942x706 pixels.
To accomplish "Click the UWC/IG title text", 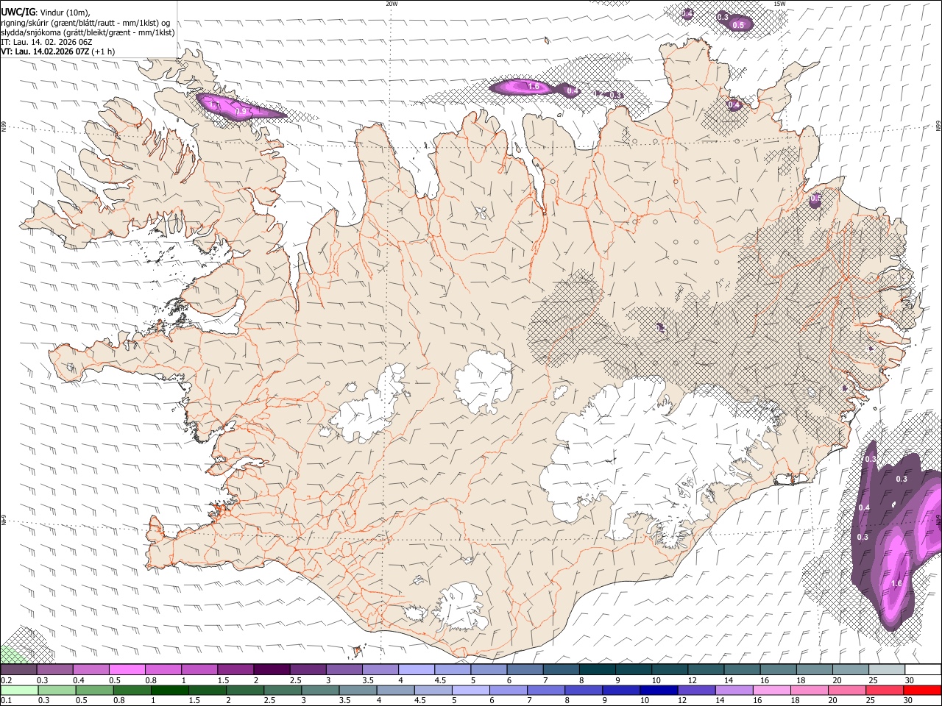I will [18, 12].
